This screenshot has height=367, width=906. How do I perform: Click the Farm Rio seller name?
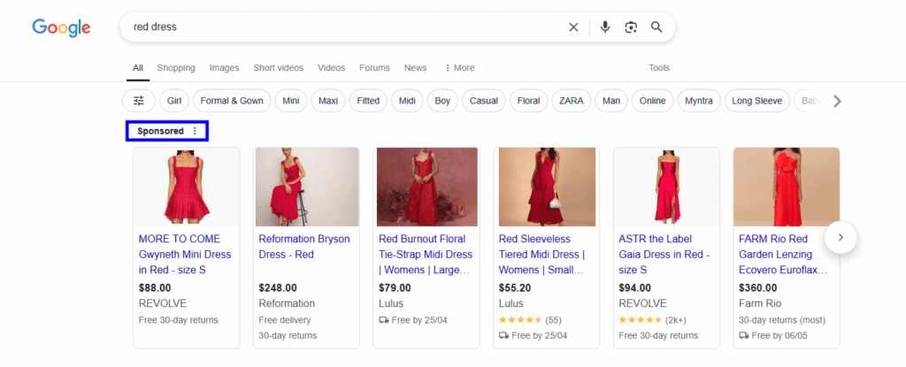pyautogui.click(x=760, y=303)
